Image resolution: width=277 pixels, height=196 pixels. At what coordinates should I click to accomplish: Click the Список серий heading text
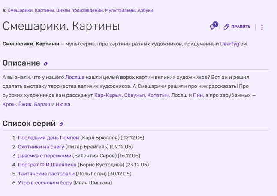(29, 124)
